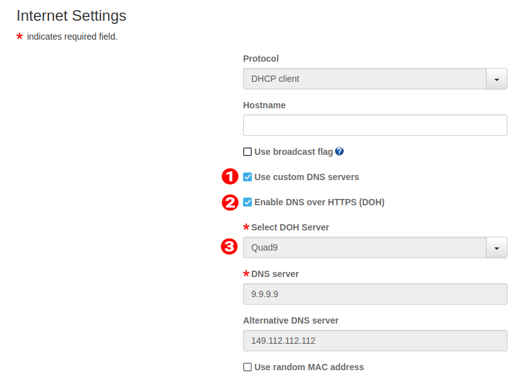
Task: Click the Quad9 DOH server selection box
Action: click(x=365, y=248)
